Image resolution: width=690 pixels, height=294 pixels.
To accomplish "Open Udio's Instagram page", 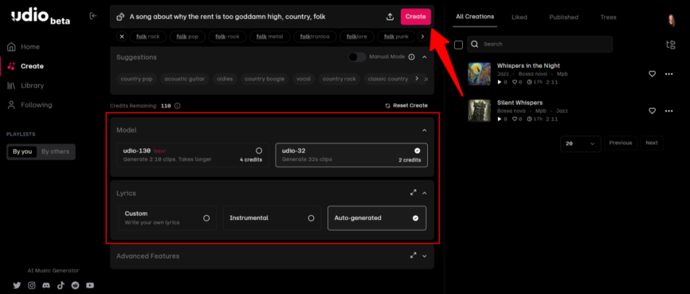I will [x=32, y=285].
